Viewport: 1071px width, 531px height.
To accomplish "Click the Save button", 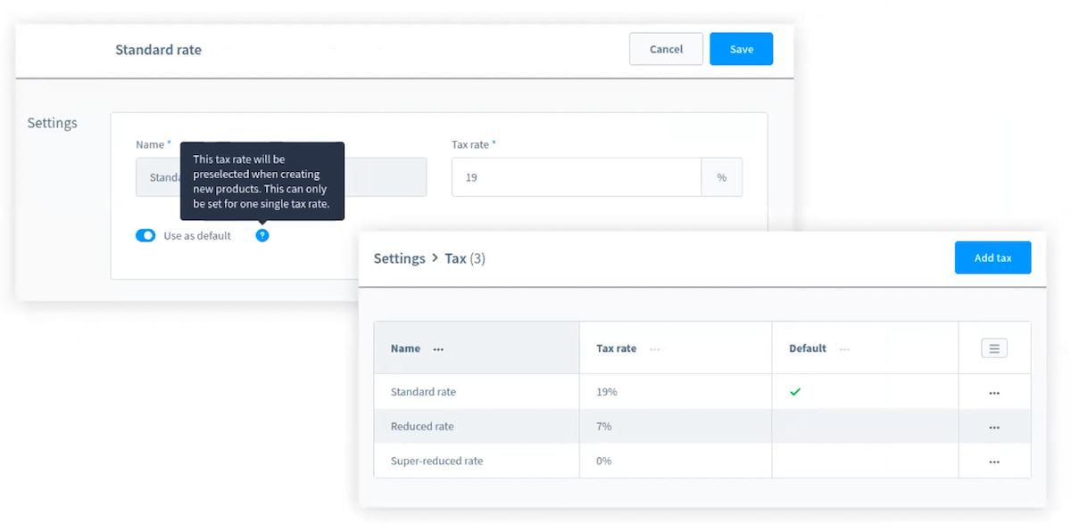I will click(741, 49).
